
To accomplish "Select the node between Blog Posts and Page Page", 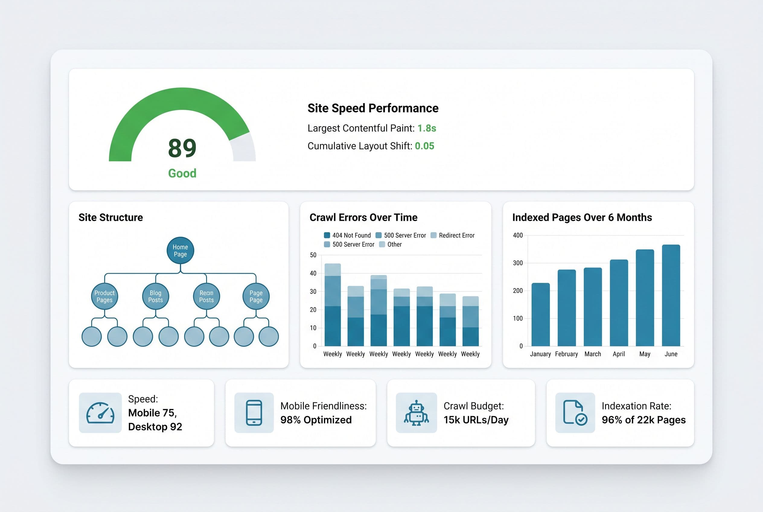I will pos(206,296).
